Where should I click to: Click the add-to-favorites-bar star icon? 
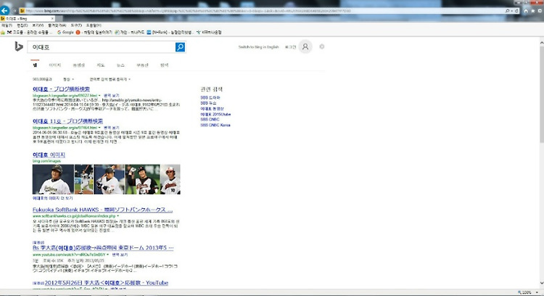3,32
